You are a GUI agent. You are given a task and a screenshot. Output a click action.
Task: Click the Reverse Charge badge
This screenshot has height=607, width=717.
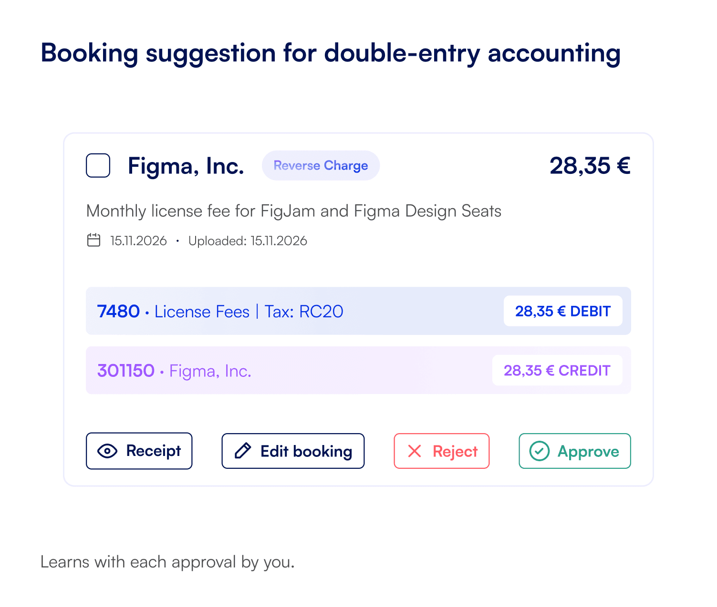(x=321, y=165)
